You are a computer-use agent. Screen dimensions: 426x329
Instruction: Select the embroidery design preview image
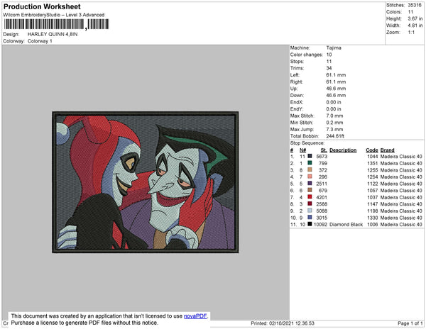(x=147, y=183)
